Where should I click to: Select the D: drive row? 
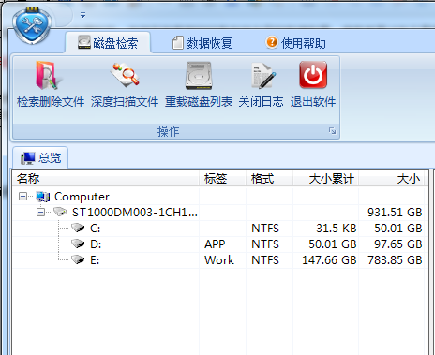[218, 244]
